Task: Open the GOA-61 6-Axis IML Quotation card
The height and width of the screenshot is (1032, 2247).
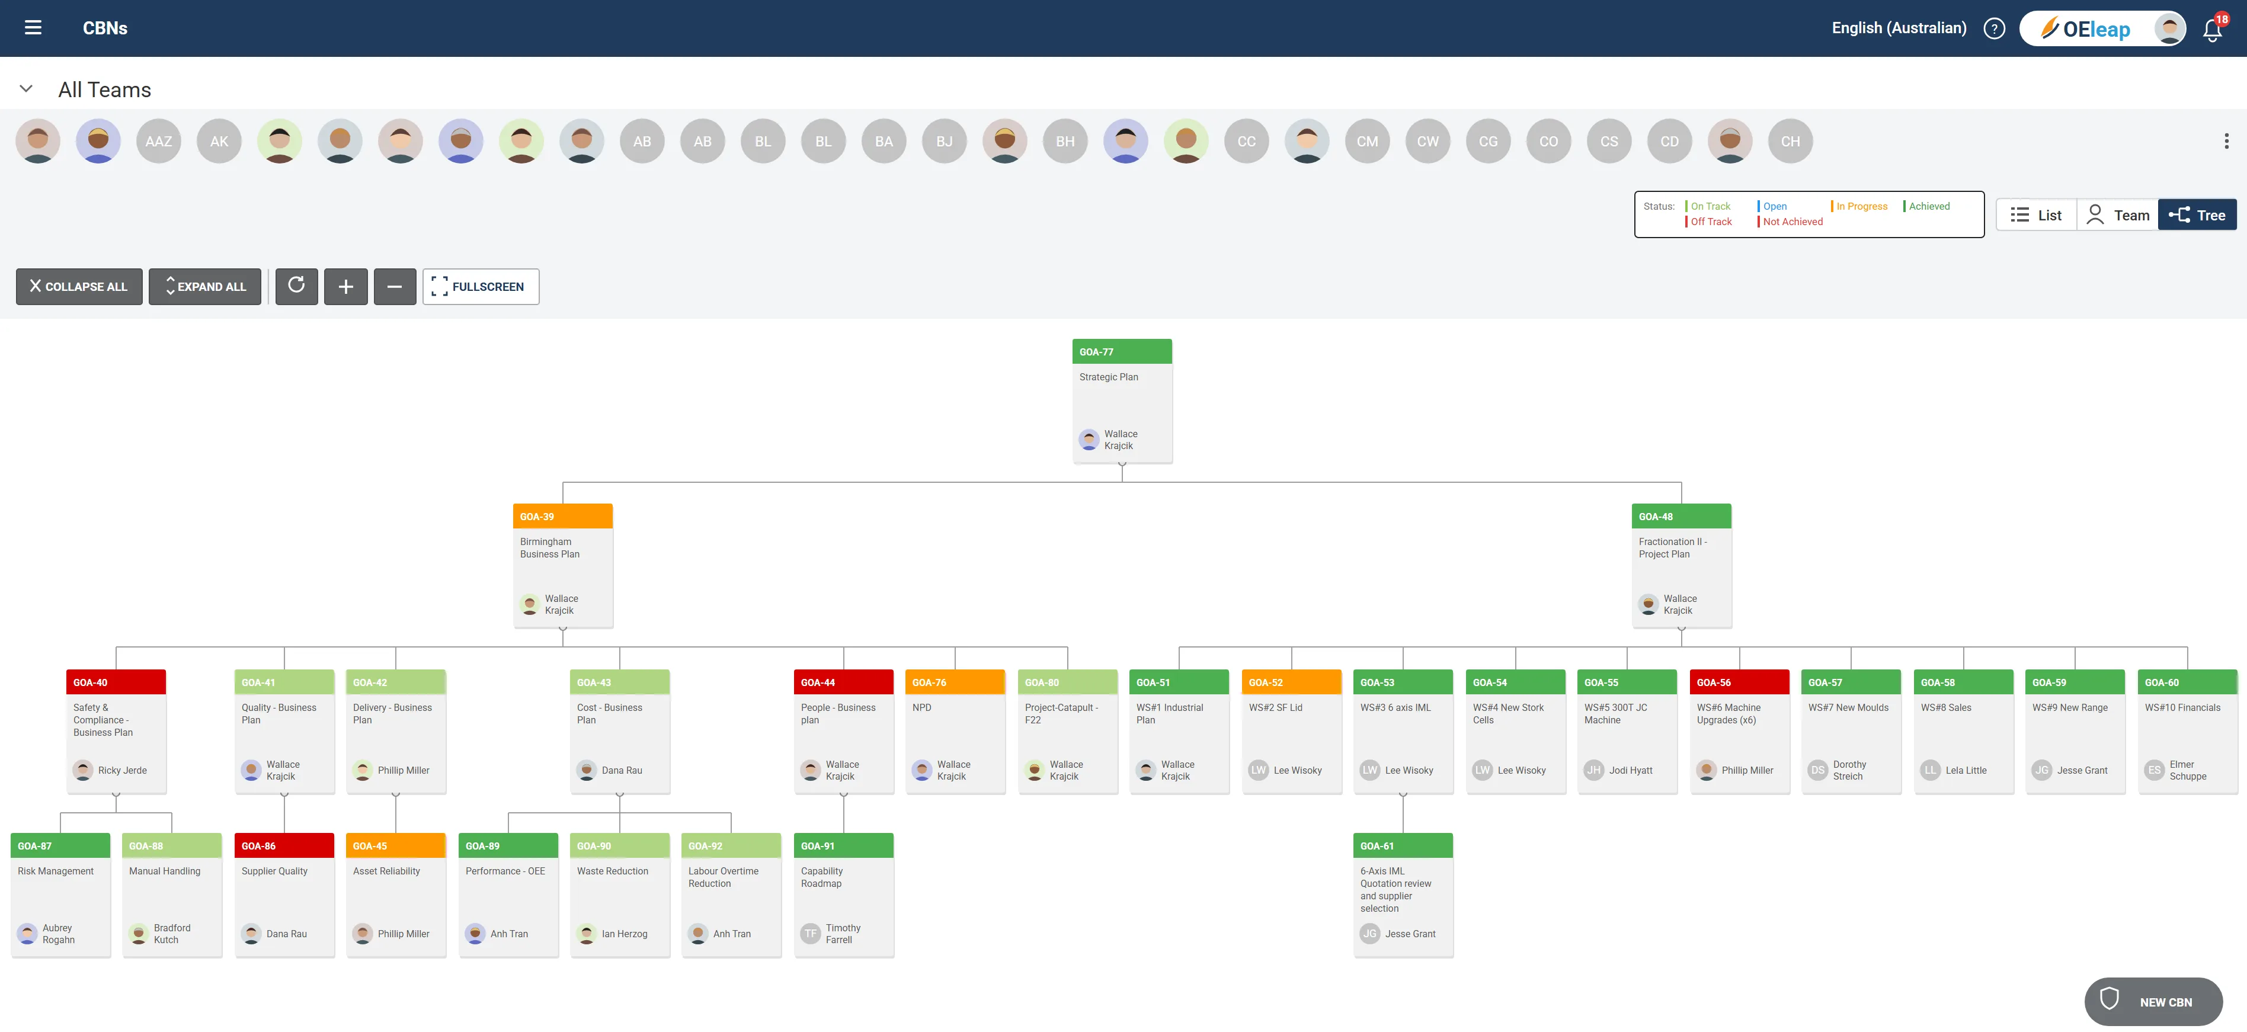Action: pyautogui.click(x=1403, y=895)
